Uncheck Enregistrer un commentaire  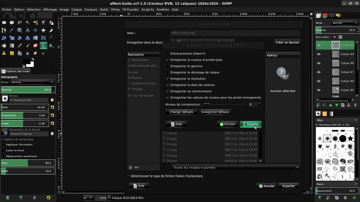(167, 91)
